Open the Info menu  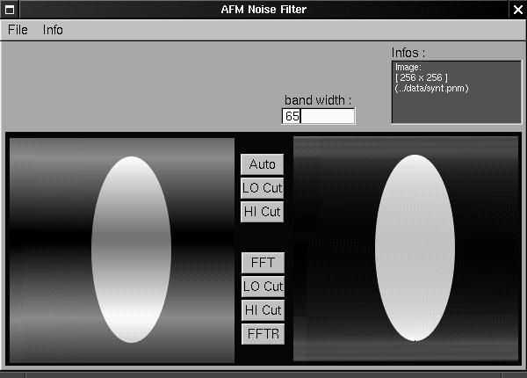53,30
